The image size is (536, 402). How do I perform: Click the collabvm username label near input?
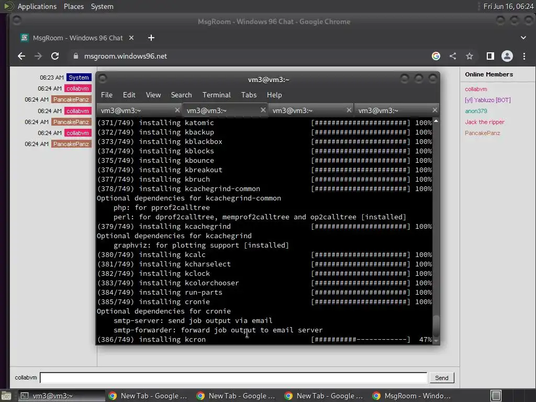tap(26, 378)
